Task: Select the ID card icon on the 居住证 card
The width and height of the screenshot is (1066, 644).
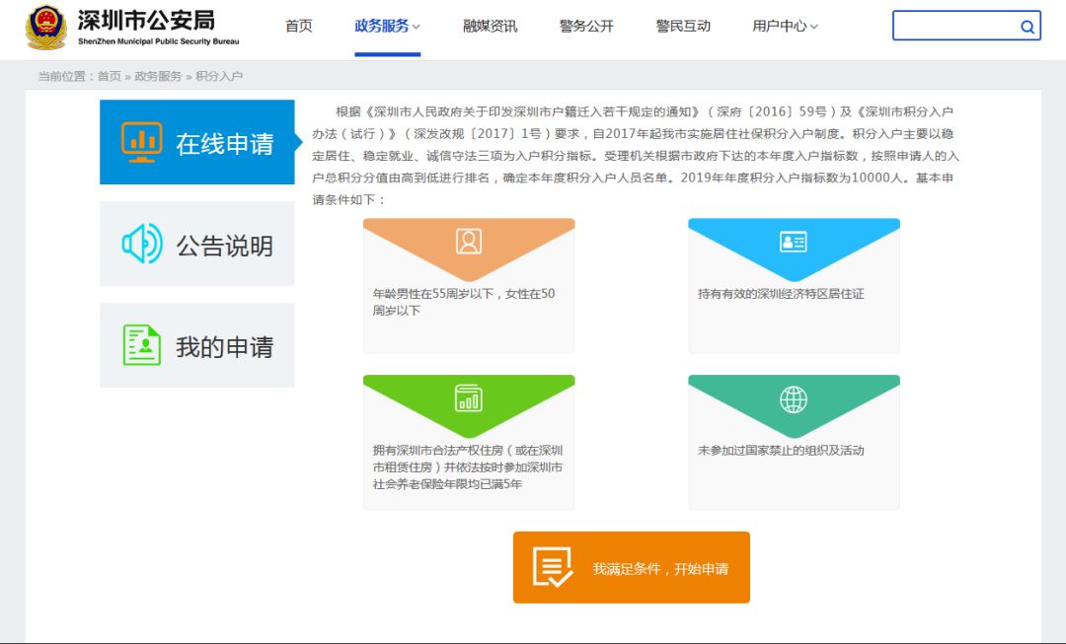Action: click(795, 242)
